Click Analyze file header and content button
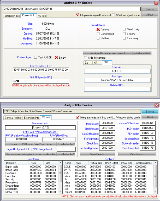The height and width of the screenshot is (201, 160). [x=108, y=53]
